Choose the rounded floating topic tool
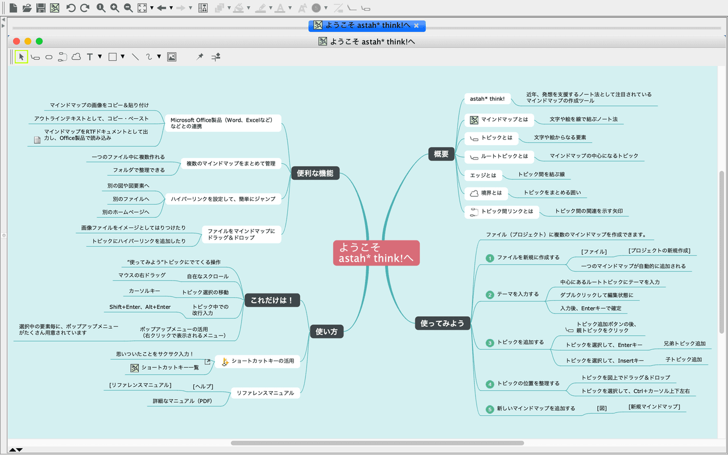The image size is (728, 455). 49,57
